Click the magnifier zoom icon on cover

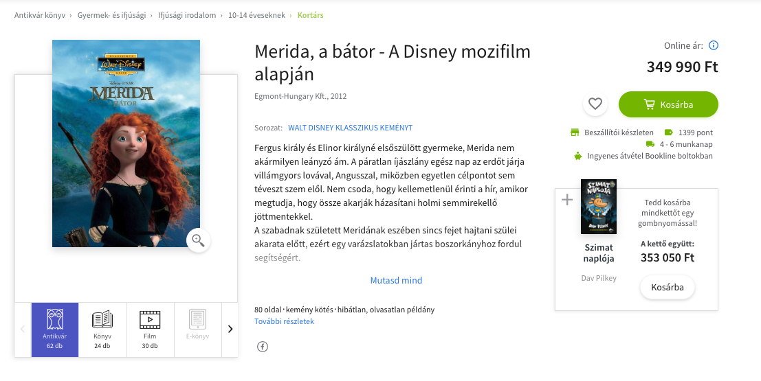point(198,240)
